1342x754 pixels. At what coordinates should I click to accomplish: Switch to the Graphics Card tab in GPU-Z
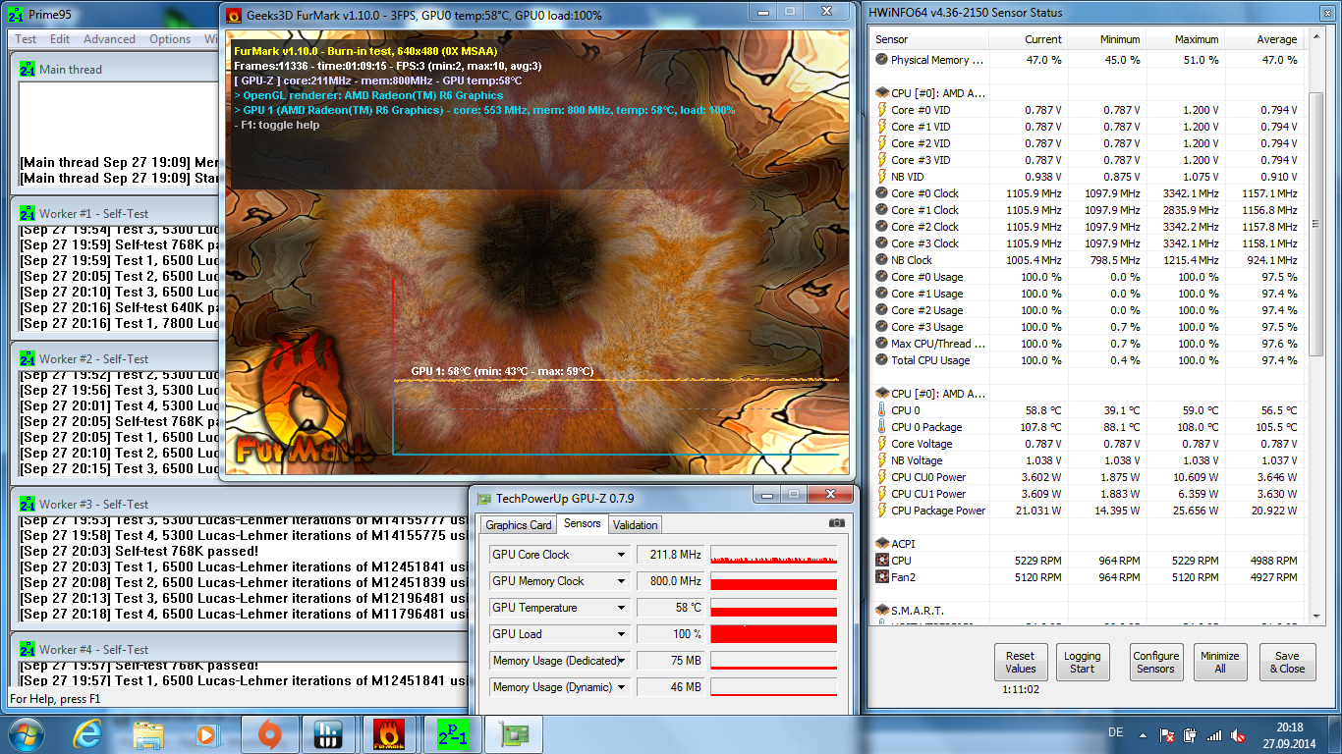[x=519, y=525]
